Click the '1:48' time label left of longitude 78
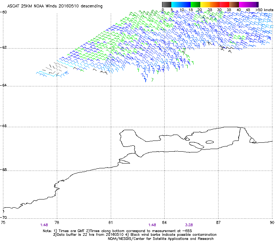The width and height of the screenshot is (275, 241). pos(44,225)
